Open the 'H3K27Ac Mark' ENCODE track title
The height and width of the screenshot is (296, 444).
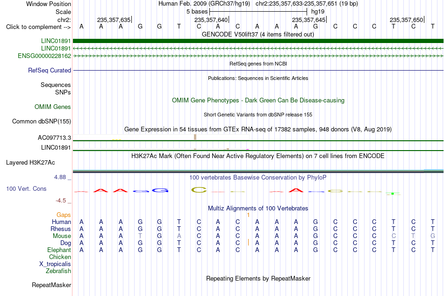click(258, 156)
